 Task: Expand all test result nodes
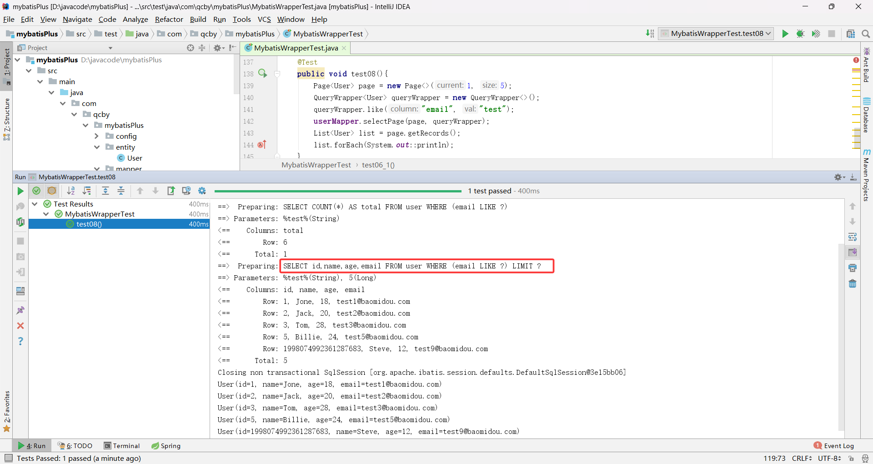point(105,191)
